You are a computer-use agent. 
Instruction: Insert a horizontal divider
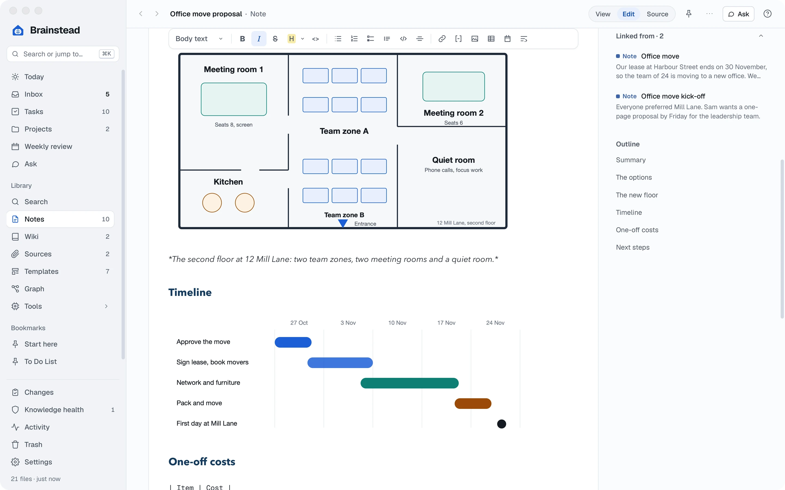tap(420, 39)
